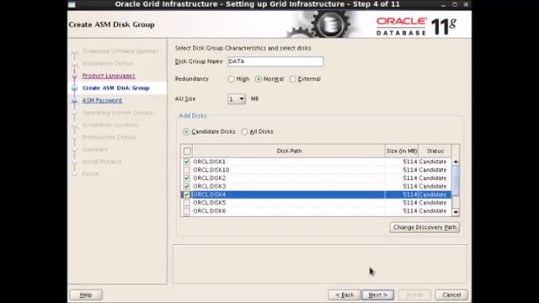The height and width of the screenshot is (303, 539).
Task: Choose Normal redundancy option
Action: click(x=259, y=79)
